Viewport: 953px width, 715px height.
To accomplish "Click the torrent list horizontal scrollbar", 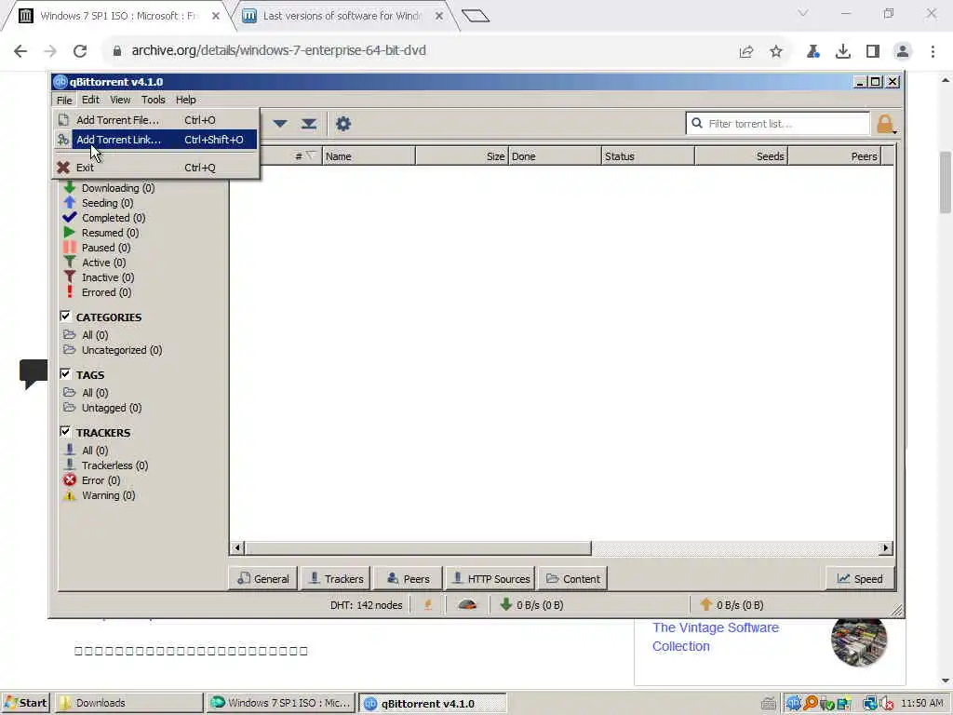I will (x=418, y=547).
